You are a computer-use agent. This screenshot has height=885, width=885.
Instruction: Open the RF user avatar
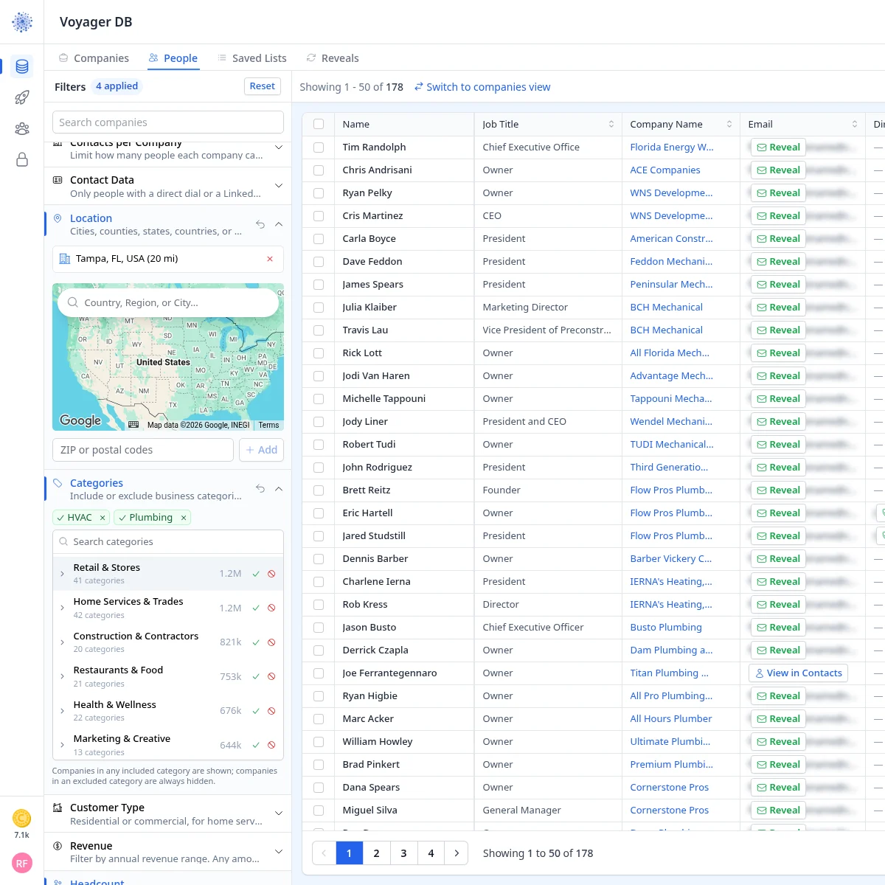click(x=22, y=863)
